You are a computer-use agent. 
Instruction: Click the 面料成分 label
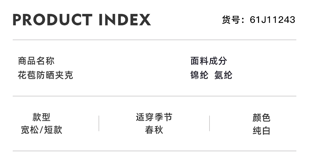[x=209, y=61]
